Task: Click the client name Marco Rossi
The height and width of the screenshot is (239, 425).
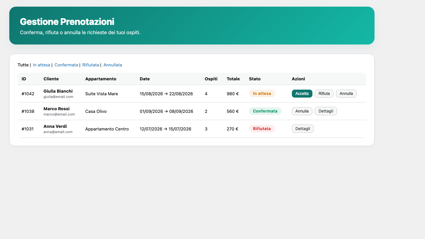Action: [56, 109]
